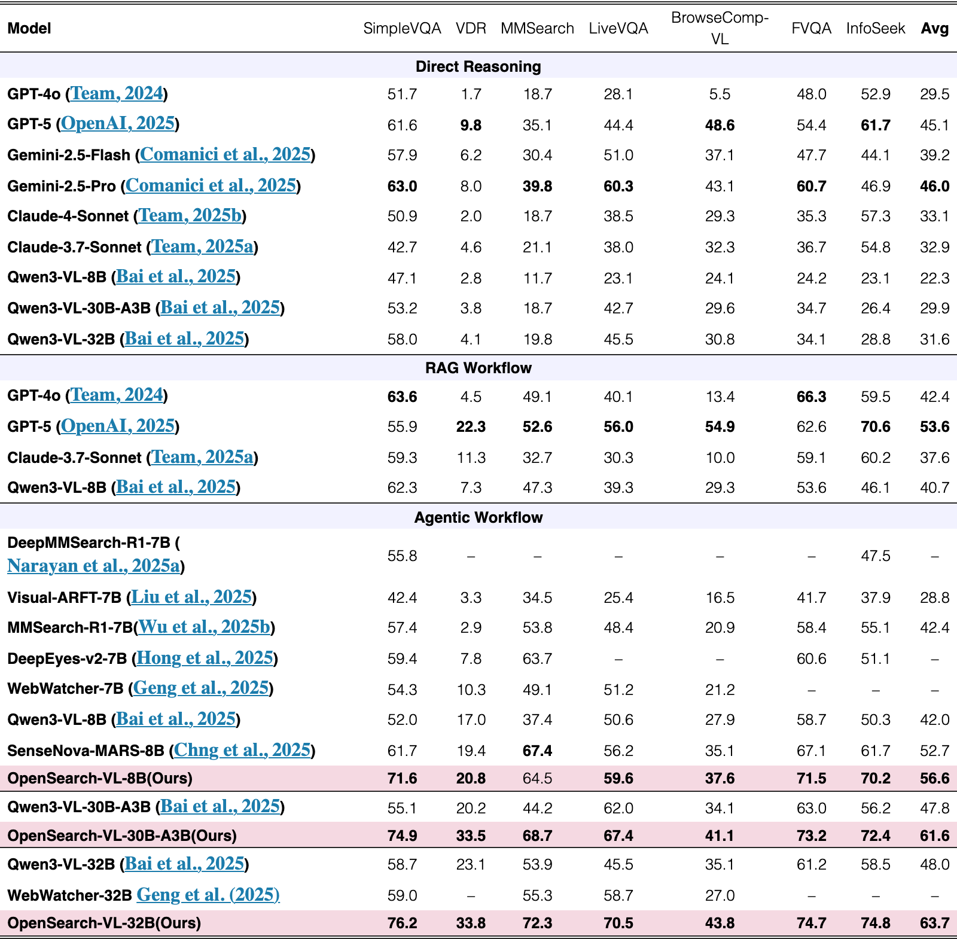
Task: Click the "LiveVQA" column header
Action: click(x=618, y=28)
